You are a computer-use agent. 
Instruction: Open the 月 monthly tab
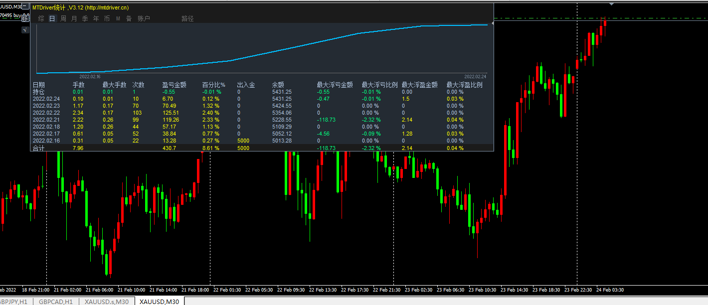[74, 18]
